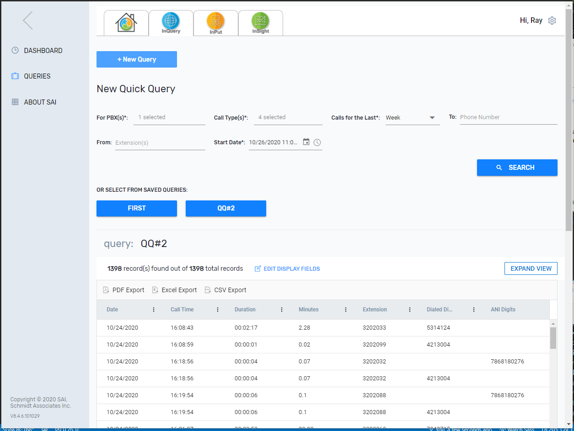
Task: Sort by the Call Time column header
Action: click(x=182, y=310)
